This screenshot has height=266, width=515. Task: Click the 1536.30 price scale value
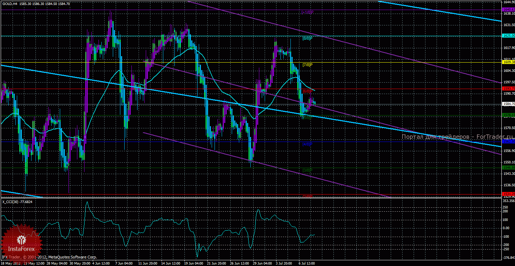[x=509, y=185]
